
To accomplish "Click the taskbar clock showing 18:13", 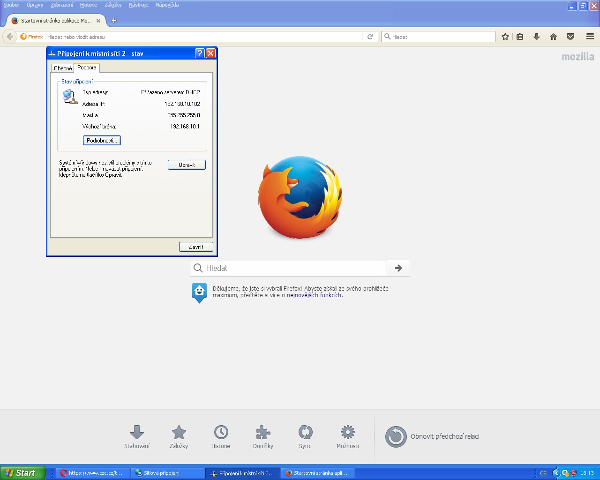I will click(587, 473).
